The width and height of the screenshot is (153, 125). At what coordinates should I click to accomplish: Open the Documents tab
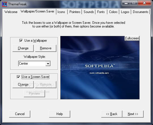(x=141, y=12)
